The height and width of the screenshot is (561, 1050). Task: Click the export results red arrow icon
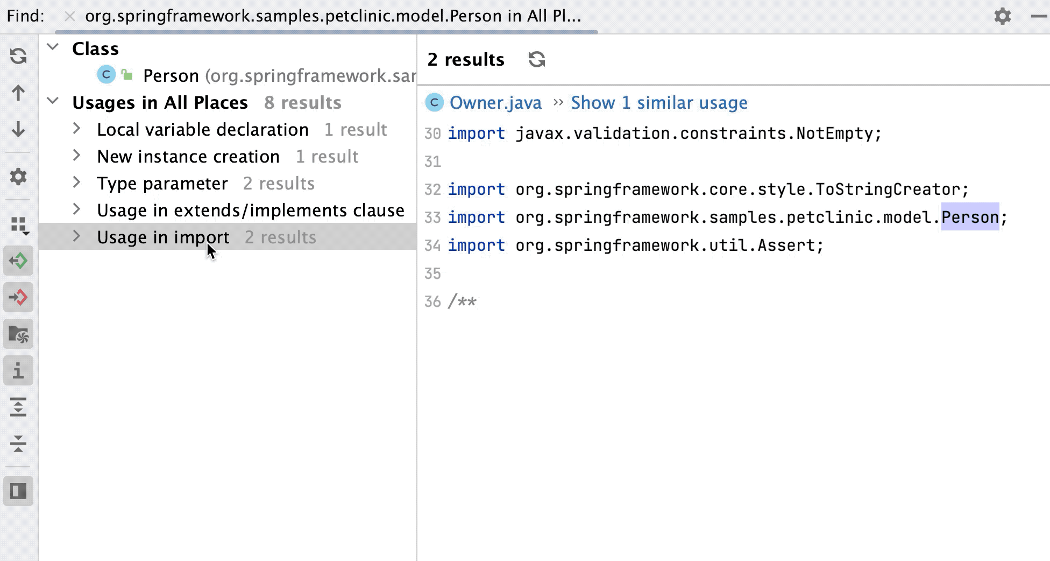click(x=18, y=297)
